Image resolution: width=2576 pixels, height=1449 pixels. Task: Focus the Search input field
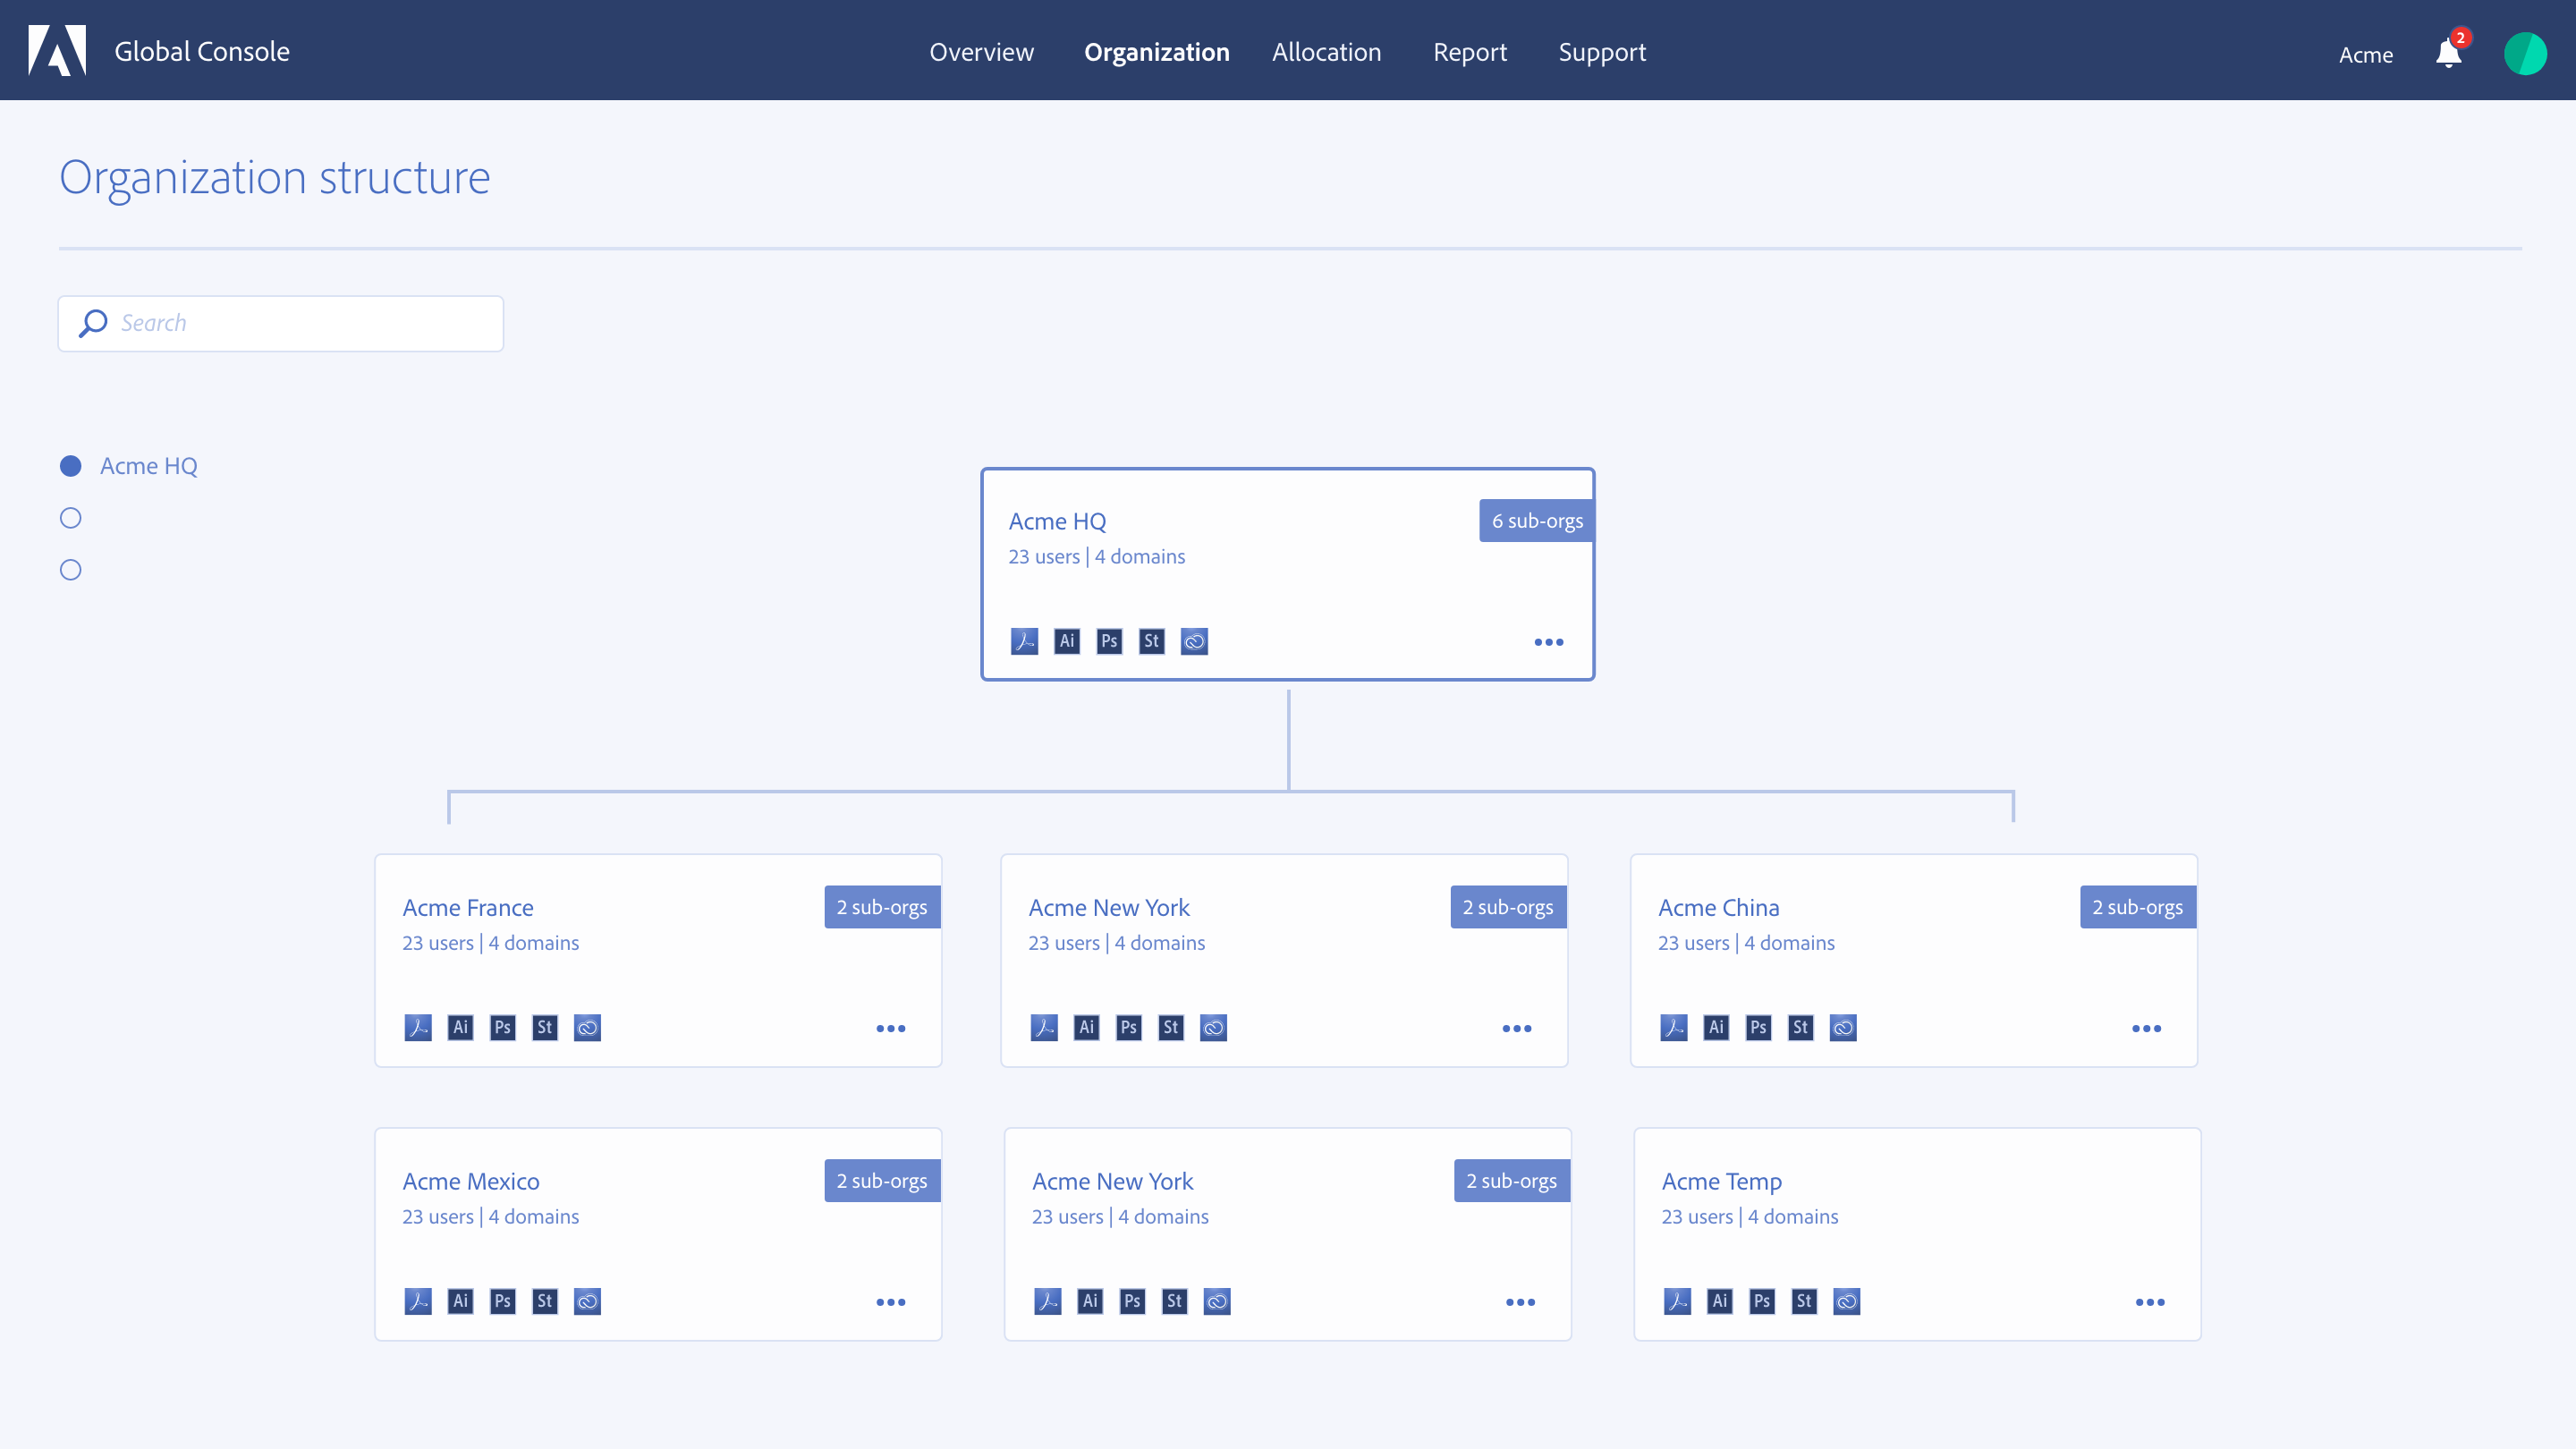(x=281, y=323)
